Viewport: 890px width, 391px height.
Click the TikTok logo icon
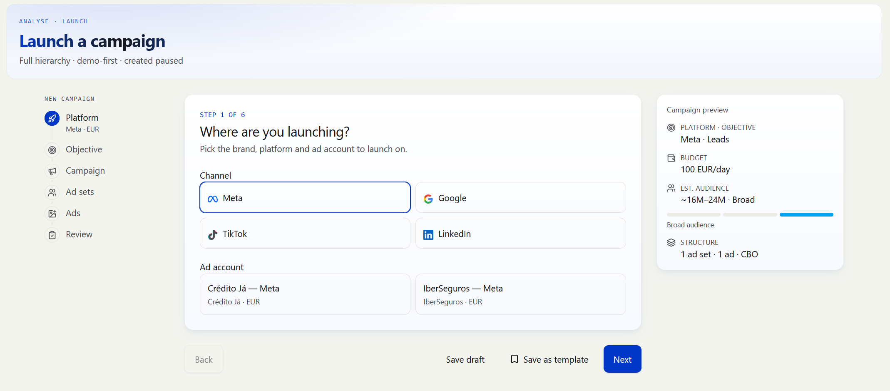click(213, 234)
